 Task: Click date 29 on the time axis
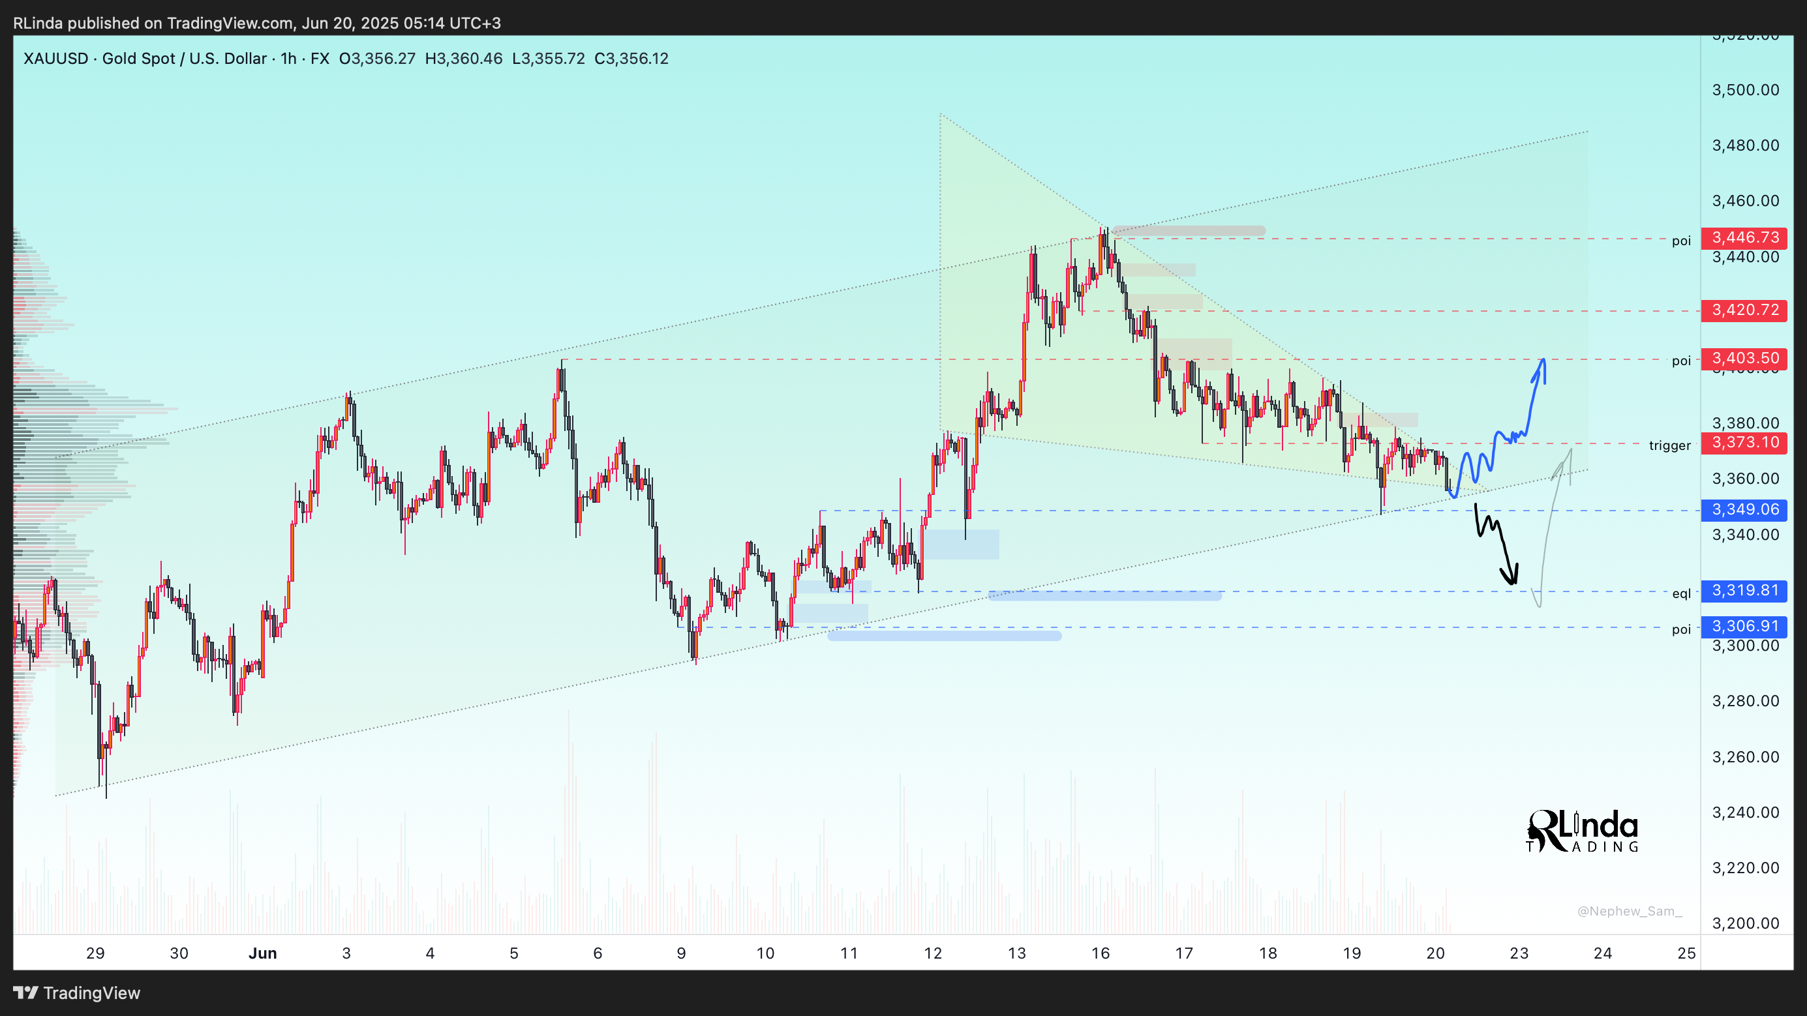[x=95, y=953]
